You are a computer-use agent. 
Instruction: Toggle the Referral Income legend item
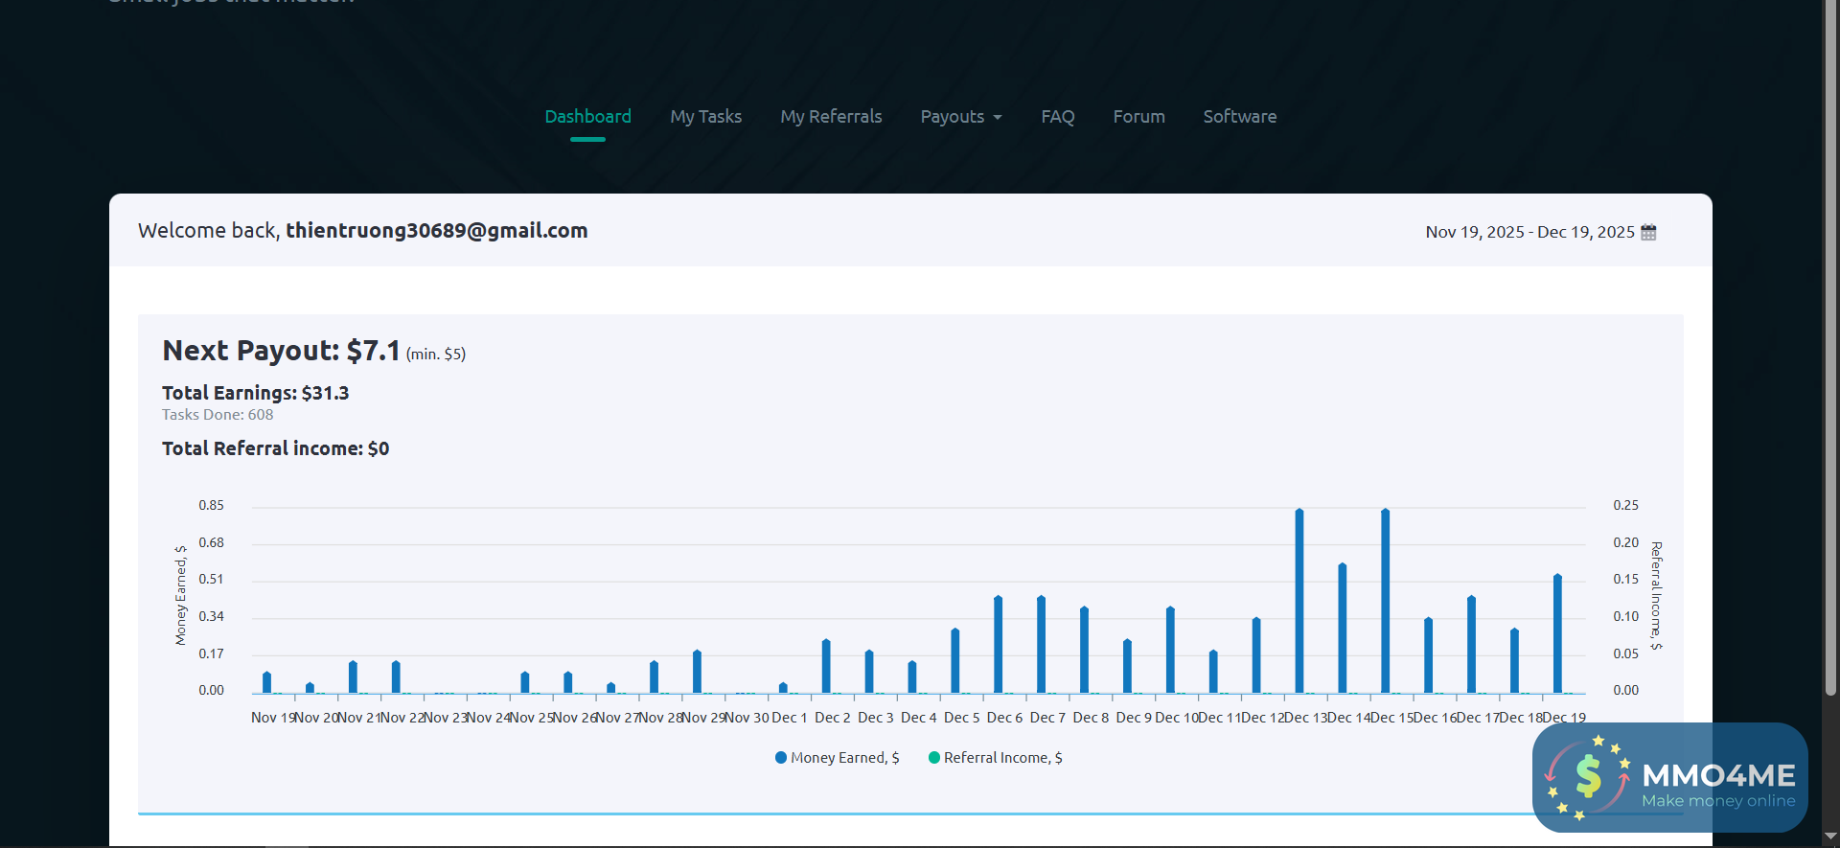pyautogui.click(x=1002, y=758)
